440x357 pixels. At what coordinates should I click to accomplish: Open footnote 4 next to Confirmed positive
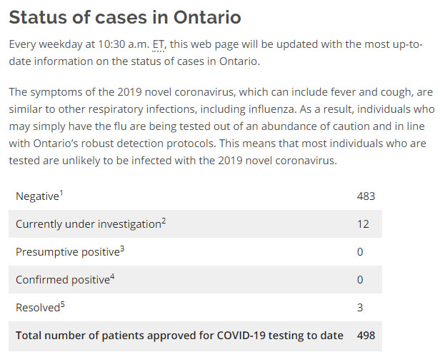[x=114, y=276]
